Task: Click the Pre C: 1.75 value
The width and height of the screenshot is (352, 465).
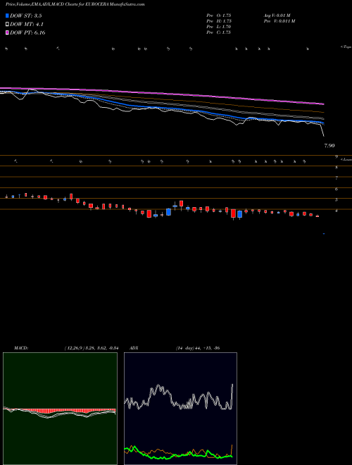Action: click(x=219, y=32)
